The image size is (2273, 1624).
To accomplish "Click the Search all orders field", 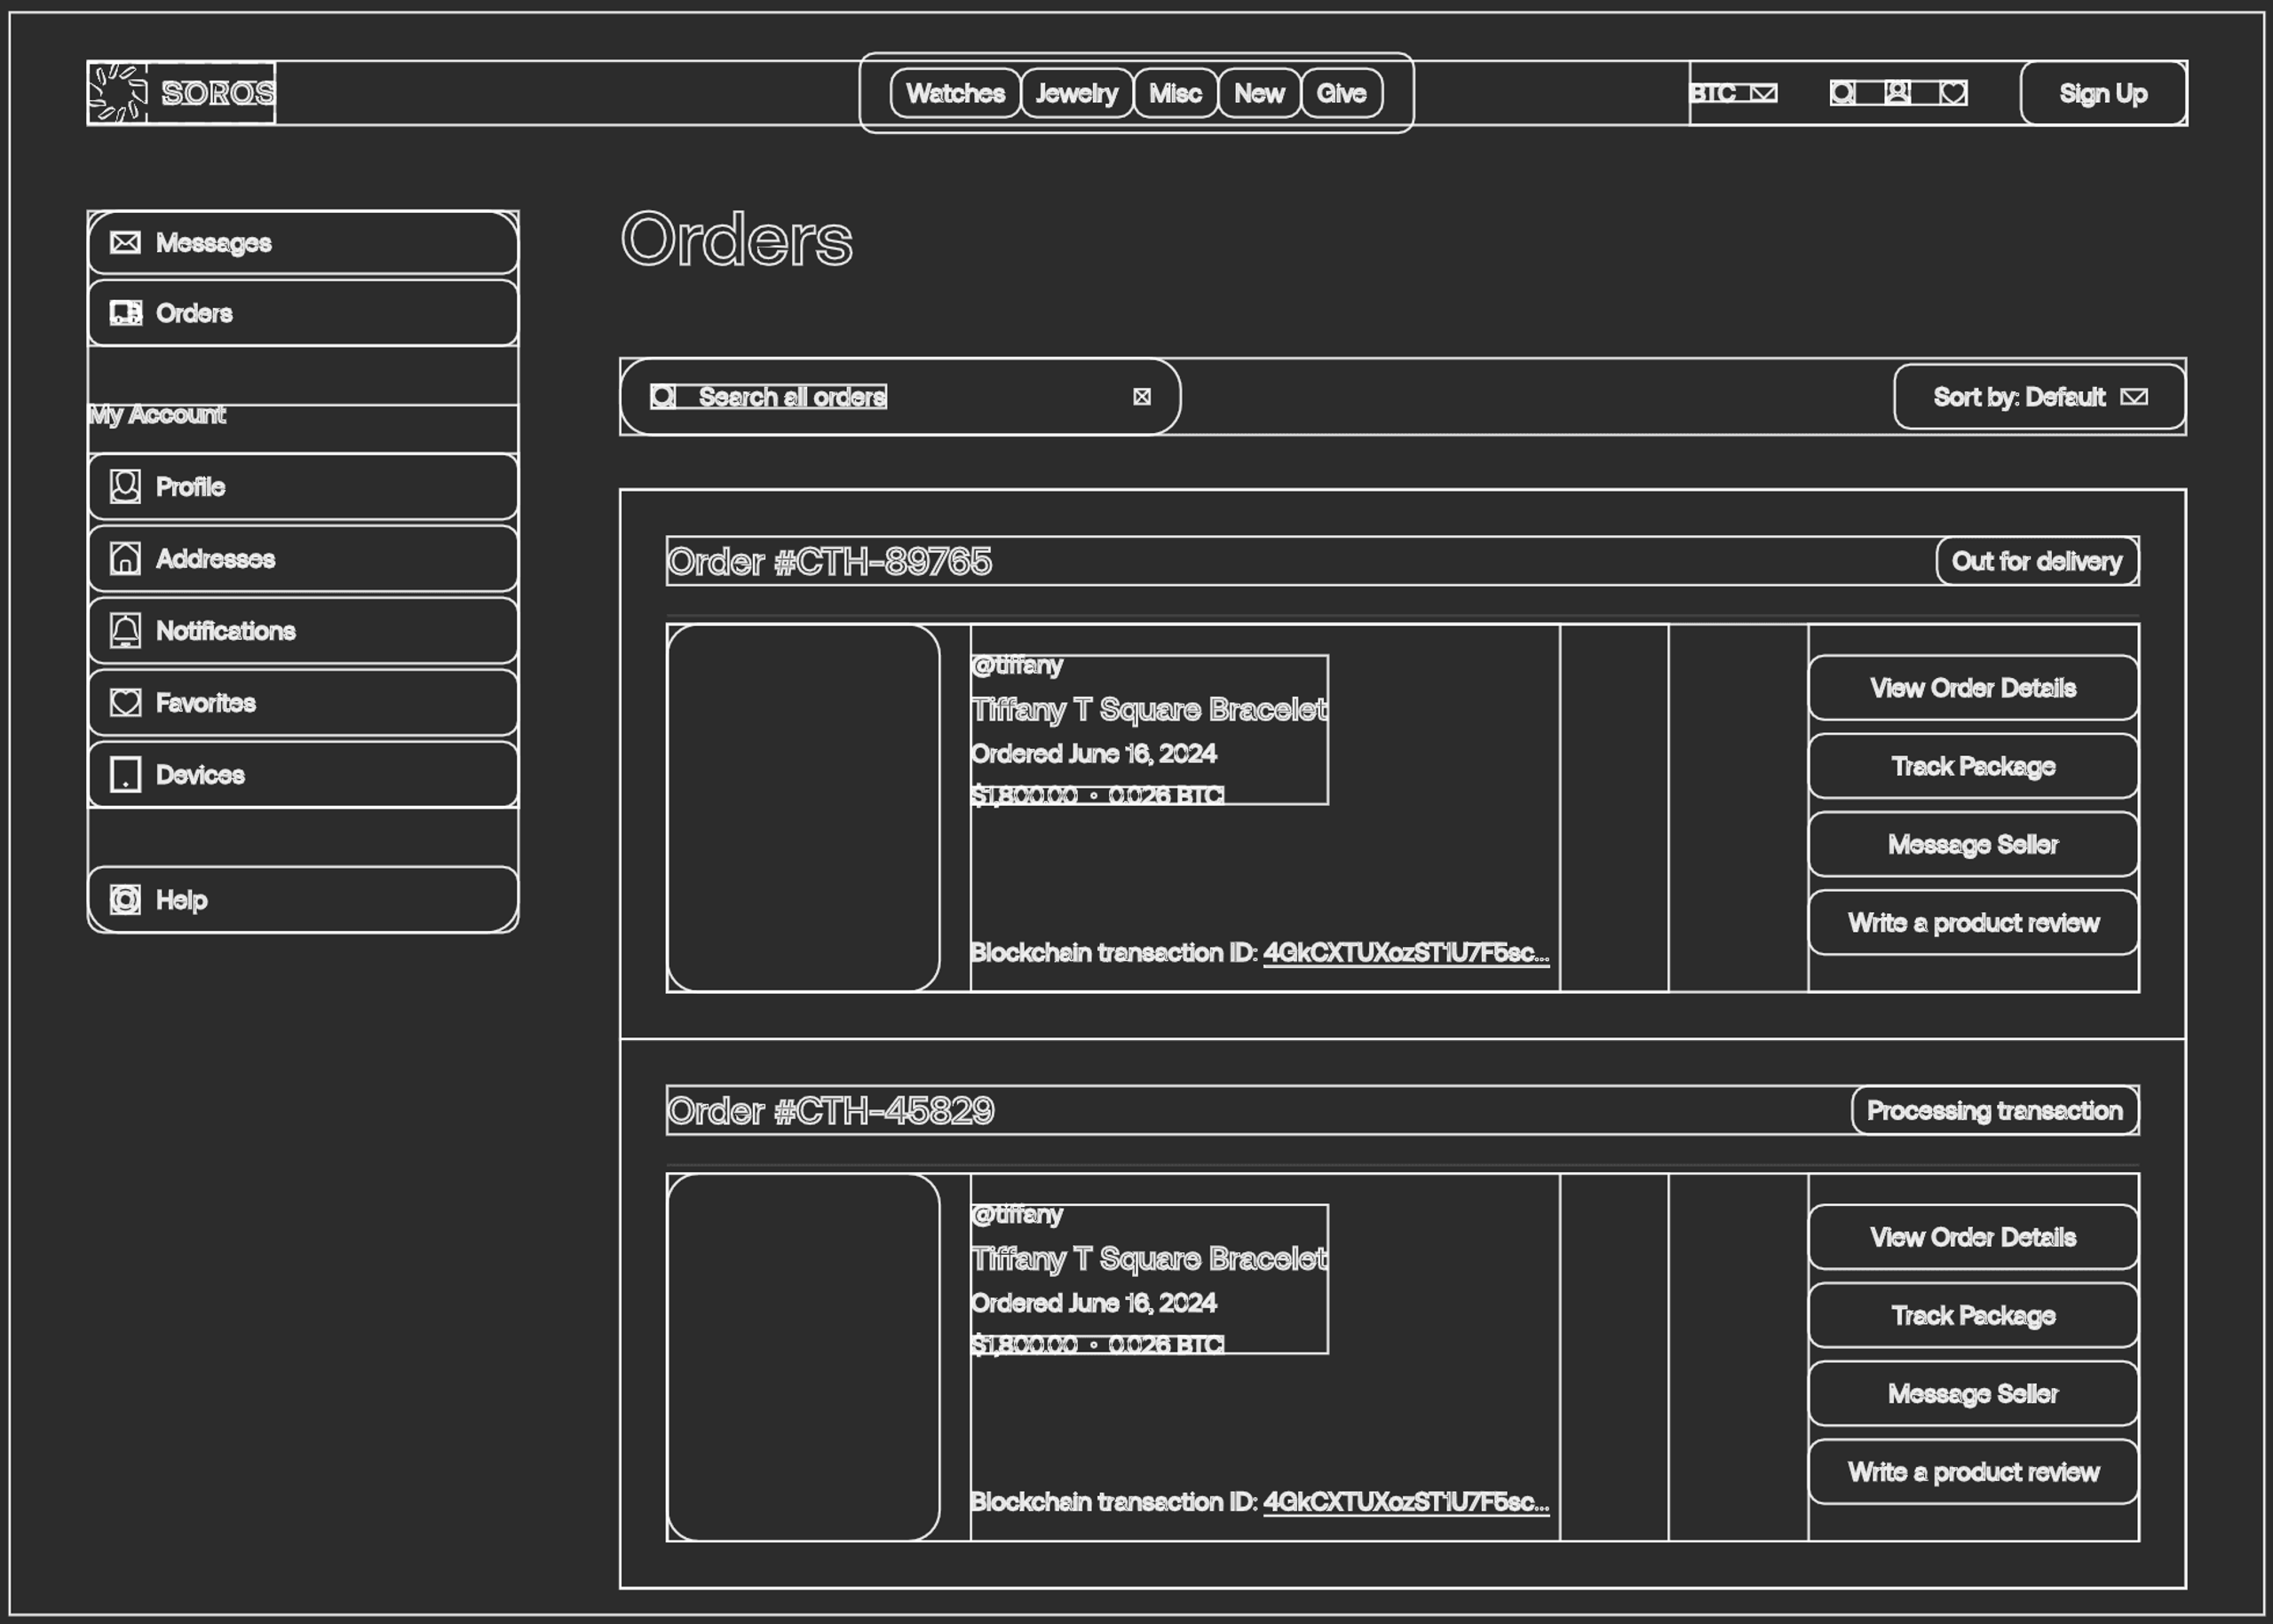I will click(900, 397).
